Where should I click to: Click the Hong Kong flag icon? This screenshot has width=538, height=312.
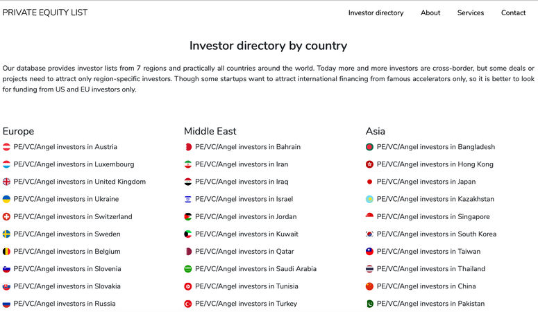[369, 164]
